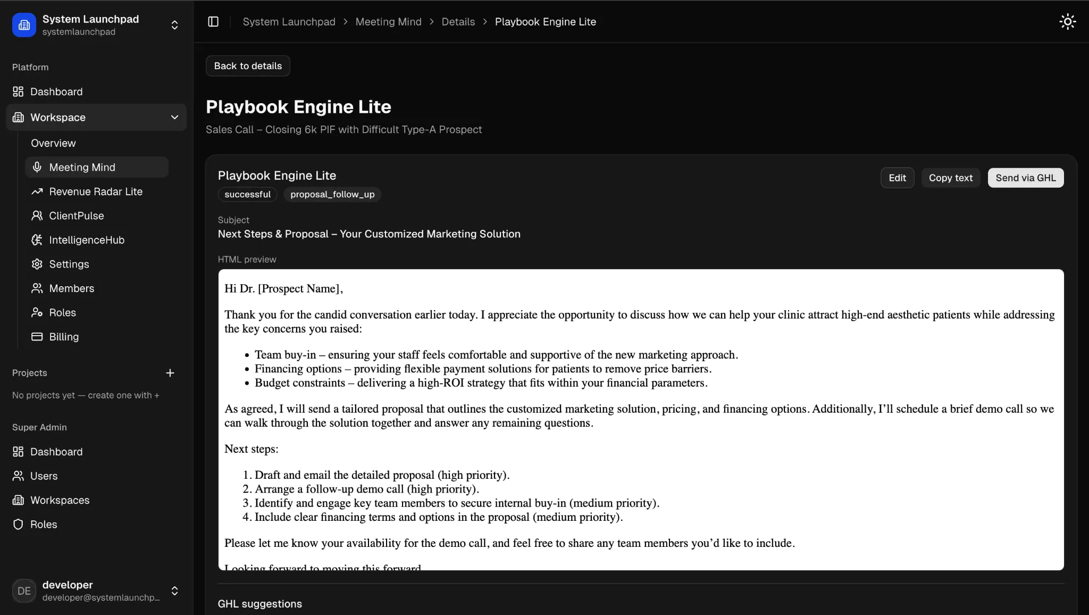
Task: Click Details breadcrumb link
Action: point(458,22)
